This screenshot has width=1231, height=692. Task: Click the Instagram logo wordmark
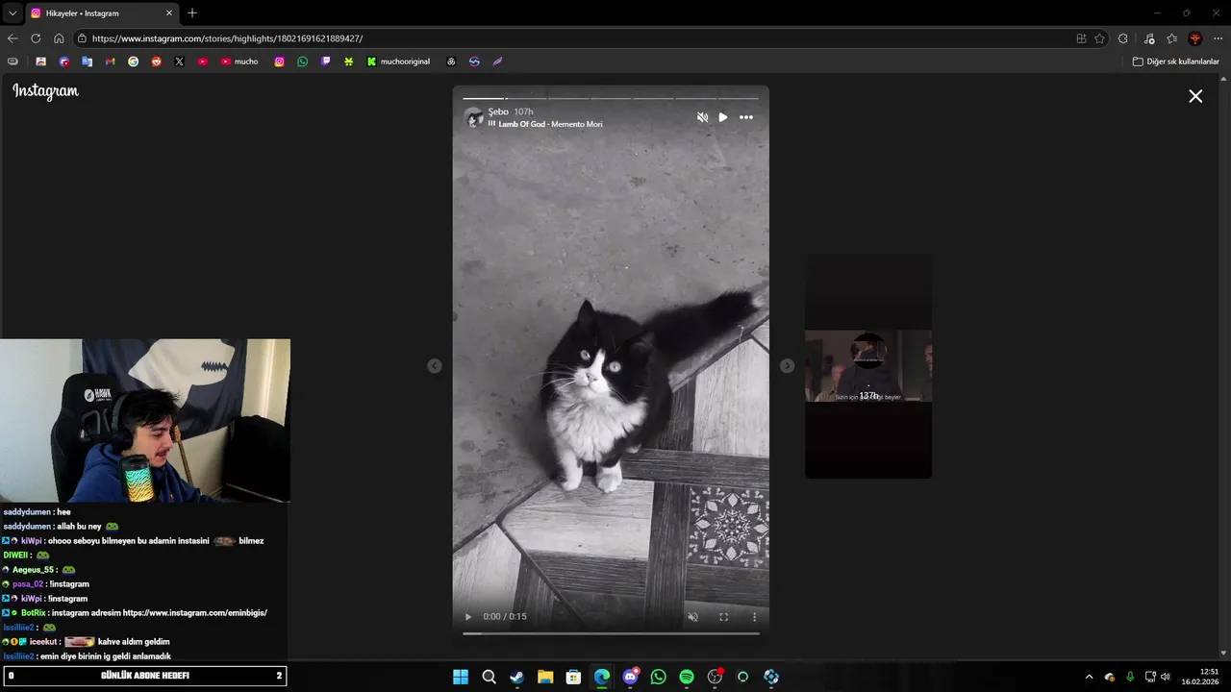(45, 91)
